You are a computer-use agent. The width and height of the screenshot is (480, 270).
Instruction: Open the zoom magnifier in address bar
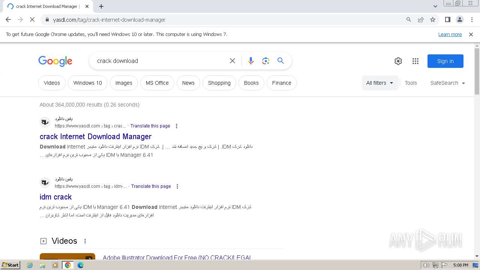pos(409,19)
